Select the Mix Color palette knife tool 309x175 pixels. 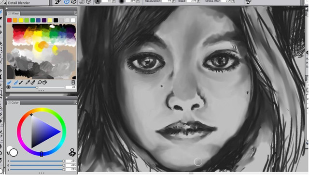pyautogui.click(x=21, y=82)
